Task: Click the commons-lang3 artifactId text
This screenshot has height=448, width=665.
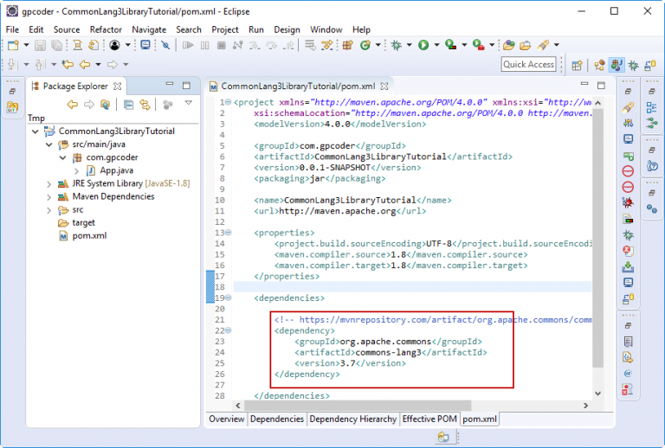Action: tap(388, 352)
